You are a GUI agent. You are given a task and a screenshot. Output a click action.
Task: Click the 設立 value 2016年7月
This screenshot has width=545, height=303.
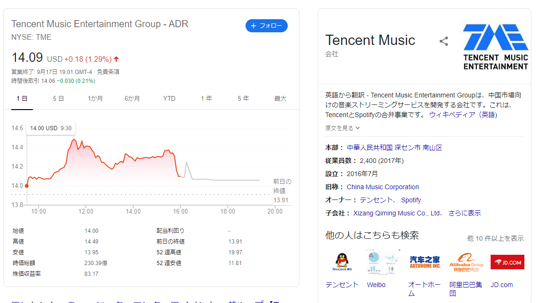[362, 174]
